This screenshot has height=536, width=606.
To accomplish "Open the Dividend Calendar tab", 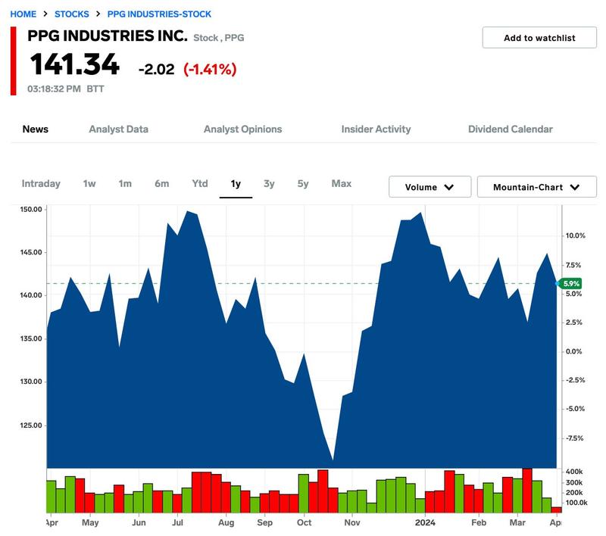I will [510, 129].
